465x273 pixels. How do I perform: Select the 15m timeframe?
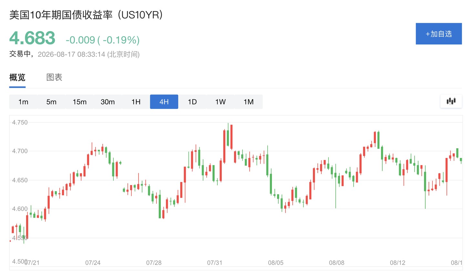coord(79,102)
